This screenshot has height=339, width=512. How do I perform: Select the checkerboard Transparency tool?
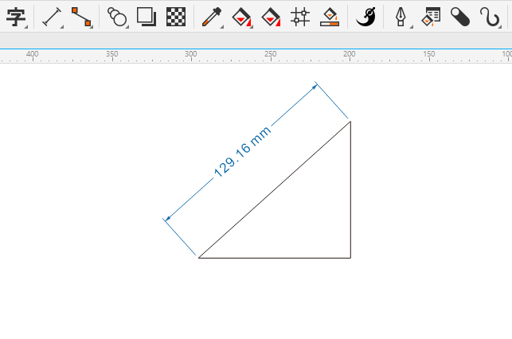(x=176, y=17)
